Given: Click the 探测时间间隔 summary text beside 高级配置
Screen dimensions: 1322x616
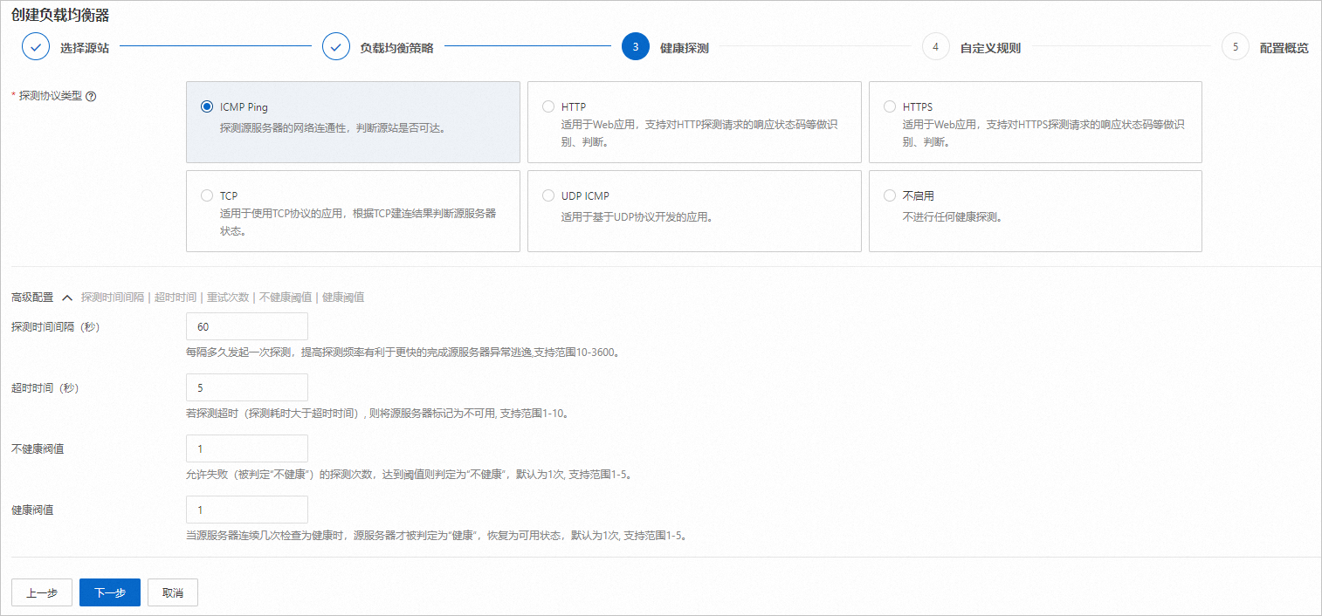Looking at the screenshot, I should click(113, 297).
